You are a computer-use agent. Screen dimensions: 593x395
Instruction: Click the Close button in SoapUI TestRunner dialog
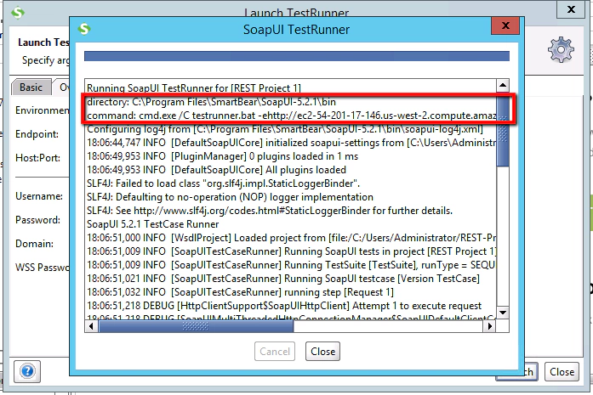tap(322, 351)
